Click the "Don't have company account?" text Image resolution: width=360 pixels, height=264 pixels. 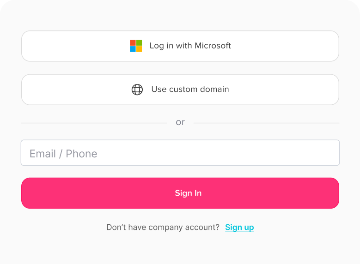(163, 227)
